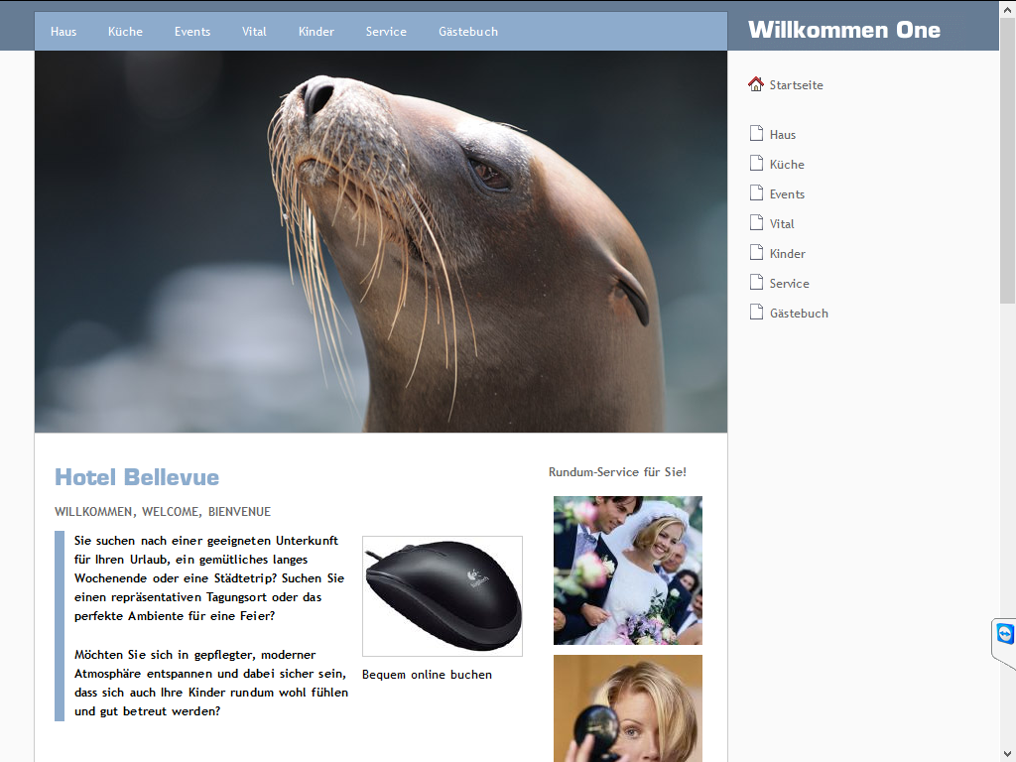1016x762 pixels.
Task: Select Vital in the top navigation bar
Action: click(254, 32)
